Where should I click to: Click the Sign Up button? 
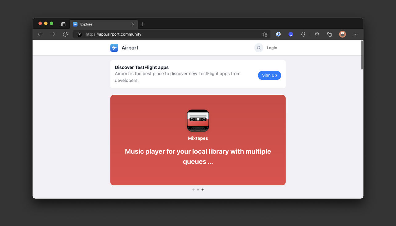click(x=269, y=75)
